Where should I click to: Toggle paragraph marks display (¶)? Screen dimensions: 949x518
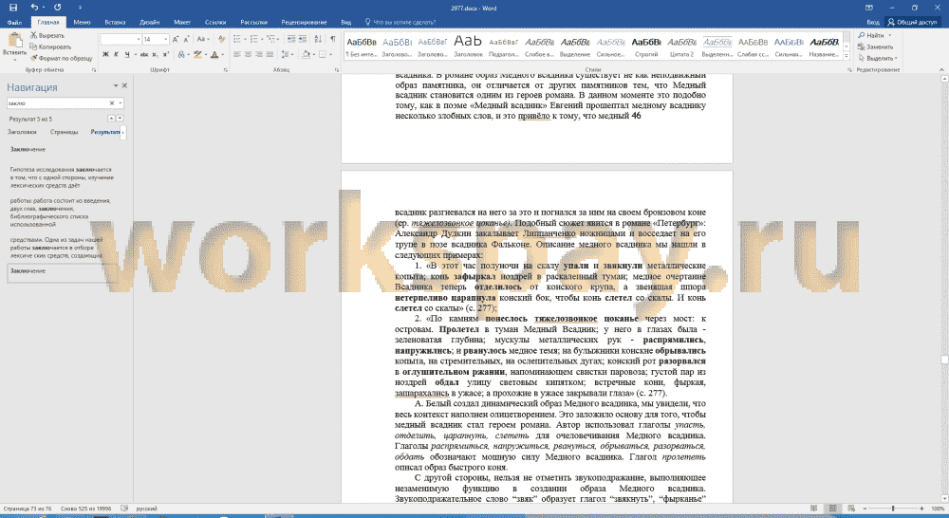point(333,39)
